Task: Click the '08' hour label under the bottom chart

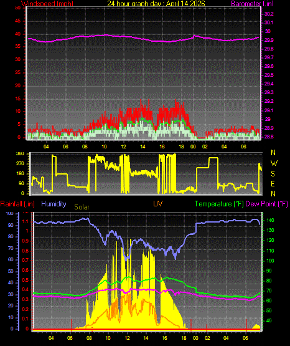Action: click(x=89, y=338)
